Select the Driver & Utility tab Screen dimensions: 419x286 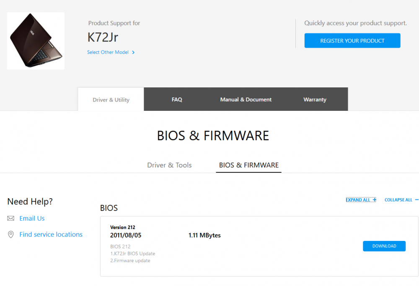[x=111, y=100]
